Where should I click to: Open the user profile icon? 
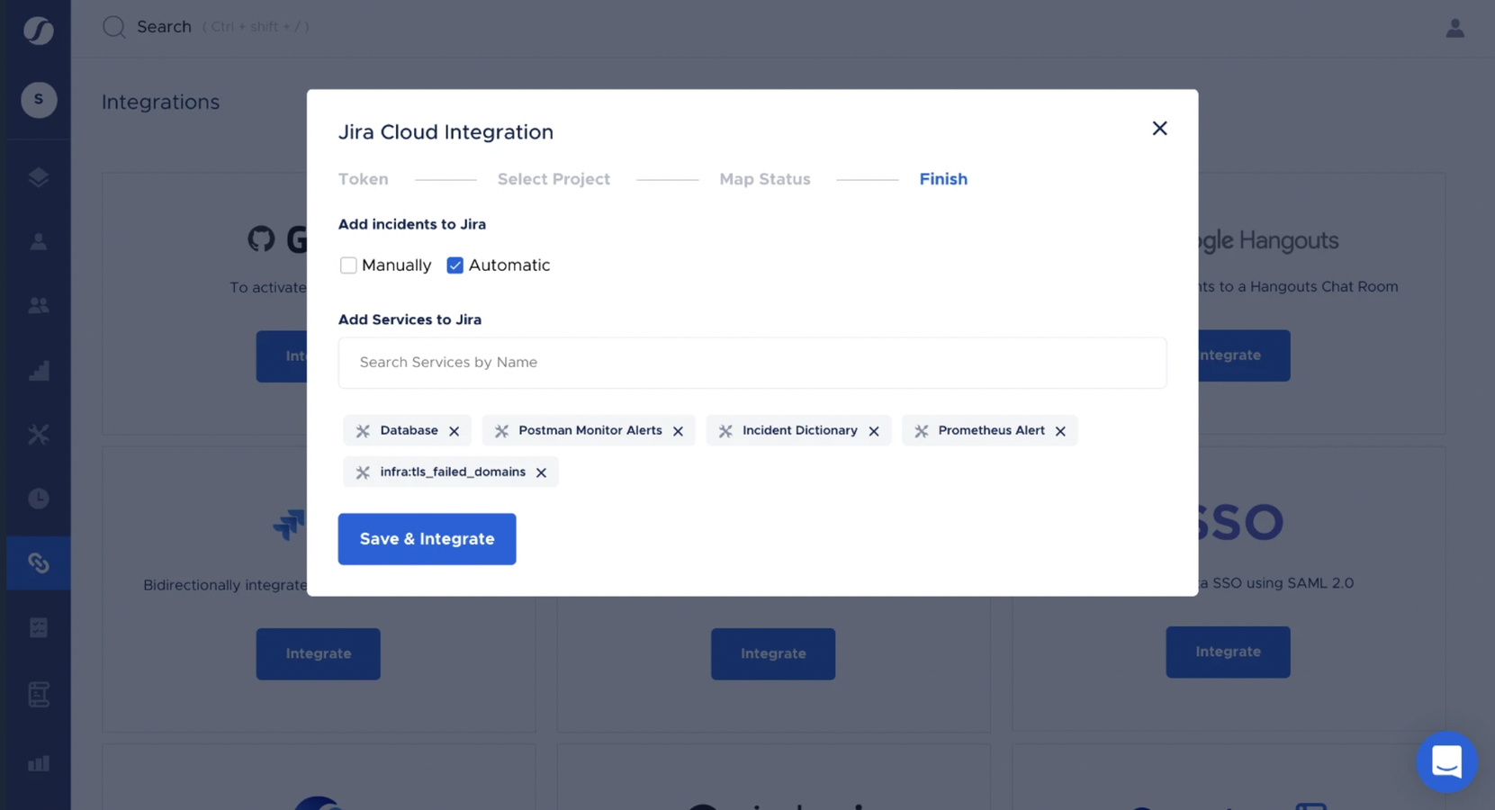(x=1455, y=28)
